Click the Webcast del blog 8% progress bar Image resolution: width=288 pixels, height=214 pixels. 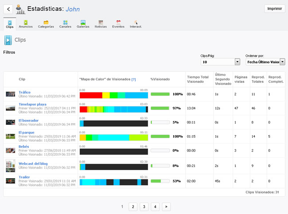160,166
